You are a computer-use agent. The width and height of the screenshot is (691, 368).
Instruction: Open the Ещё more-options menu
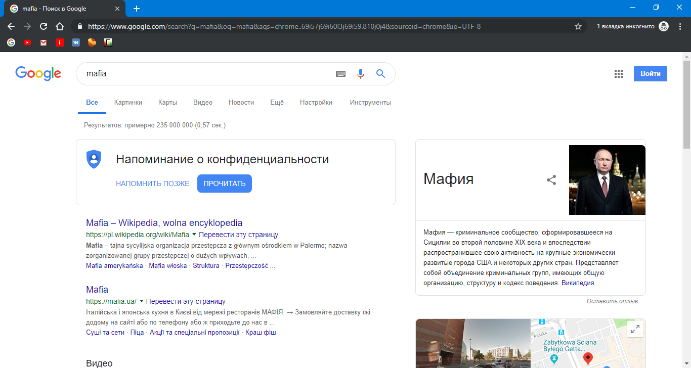pos(277,102)
